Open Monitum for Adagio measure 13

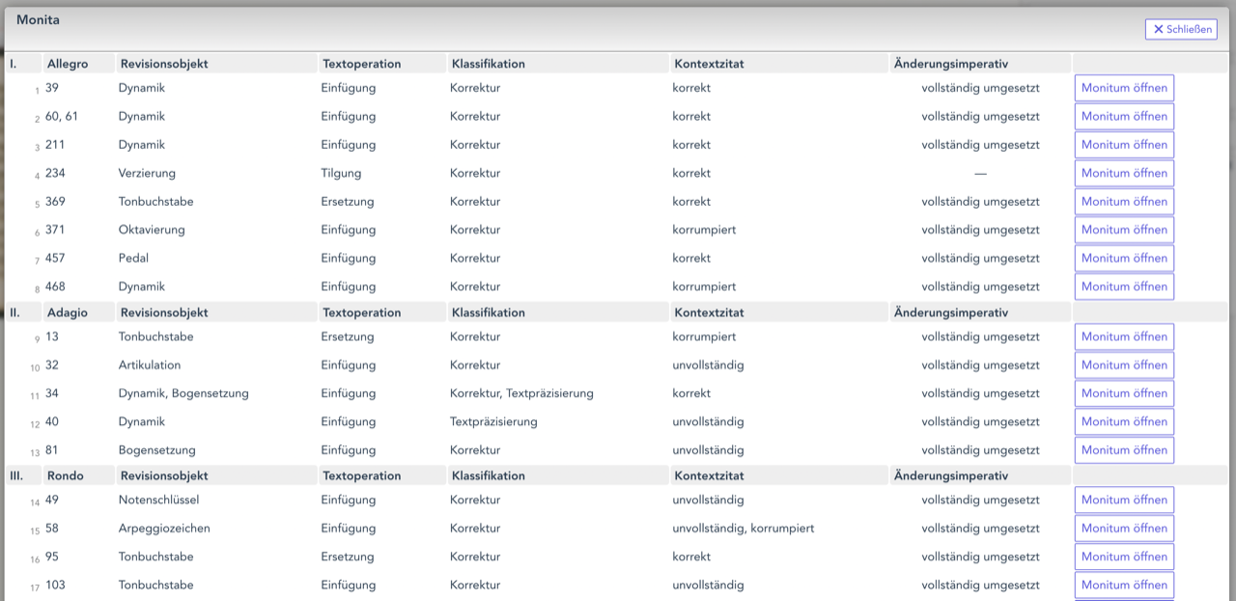pos(1124,337)
